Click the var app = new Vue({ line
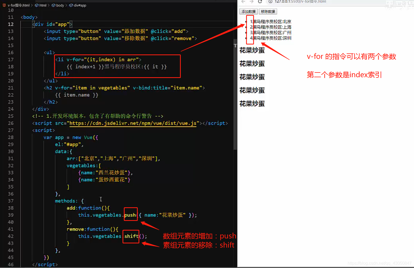This screenshot has width=414, height=268. pyautogui.click(x=71, y=137)
